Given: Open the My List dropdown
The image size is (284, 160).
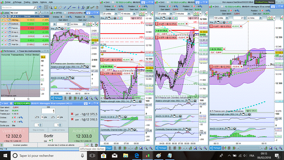Looking at the screenshot, I should click(36, 13).
